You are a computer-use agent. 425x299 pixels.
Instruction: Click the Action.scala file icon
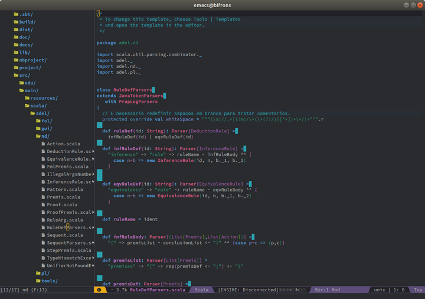[x=43, y=144]
